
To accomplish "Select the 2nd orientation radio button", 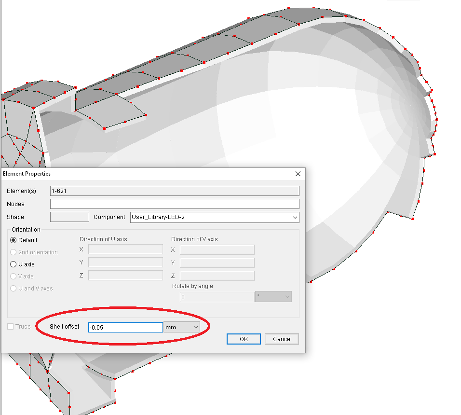I will tap(13, 252).
